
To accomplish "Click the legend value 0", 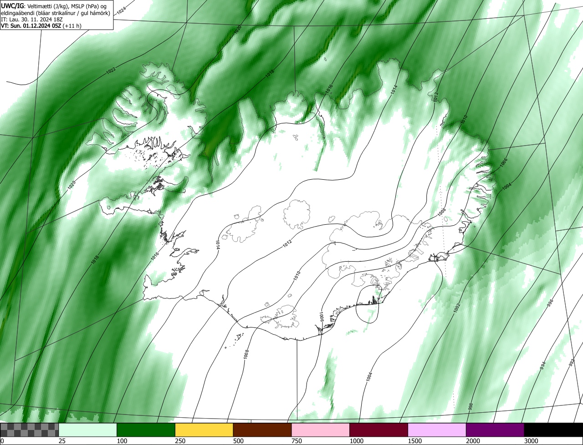I will pyautogui.click(x=2, y=441).
